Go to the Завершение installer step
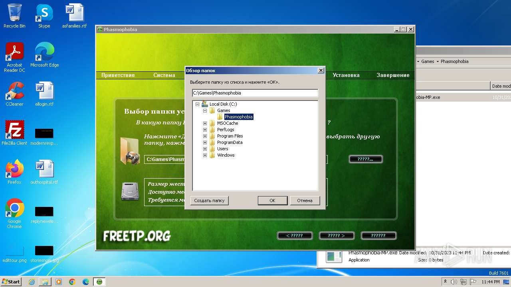 tap(393, 75)
